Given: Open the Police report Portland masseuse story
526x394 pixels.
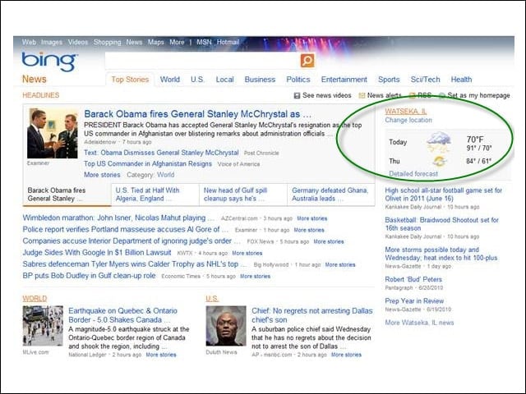Looking at the screenshot, I should tap(126, 230).
